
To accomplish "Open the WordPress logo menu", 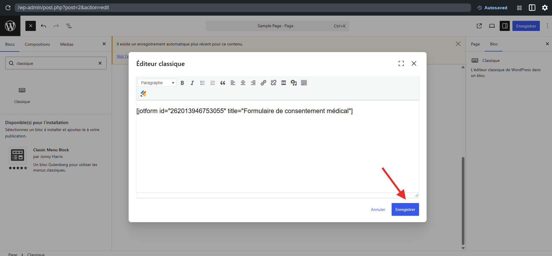I will click(x=10, y=26).
